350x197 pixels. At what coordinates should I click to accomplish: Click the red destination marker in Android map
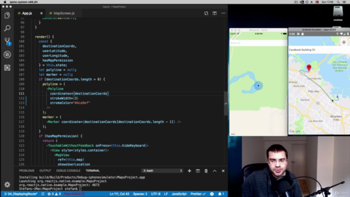308,68
